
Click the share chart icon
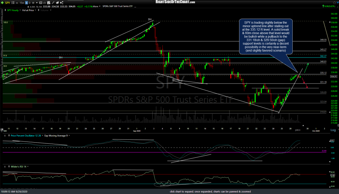pos(61,3)
